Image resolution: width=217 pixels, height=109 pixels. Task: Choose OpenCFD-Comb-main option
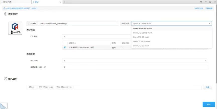click(172, 33)
